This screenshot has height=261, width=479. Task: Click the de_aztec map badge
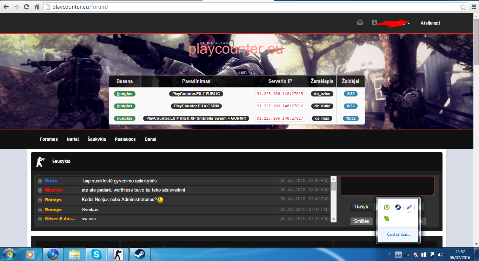[322, 94]
